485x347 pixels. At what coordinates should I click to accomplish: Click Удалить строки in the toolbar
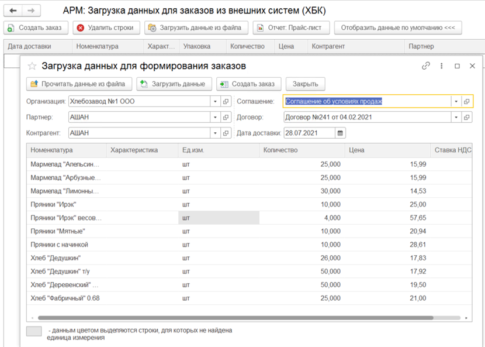click(106, 28)
